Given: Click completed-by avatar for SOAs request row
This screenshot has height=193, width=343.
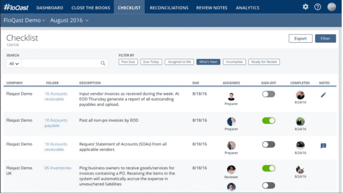Looking at the screenshot, I should point(300,145).
